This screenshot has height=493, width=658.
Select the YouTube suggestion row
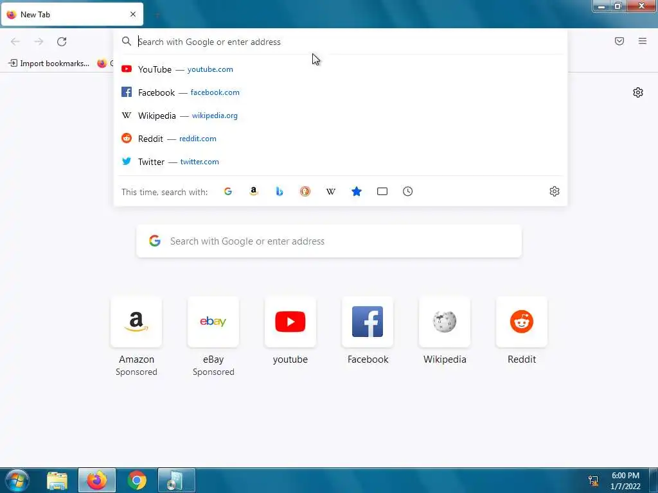click(x=341, y=69)
